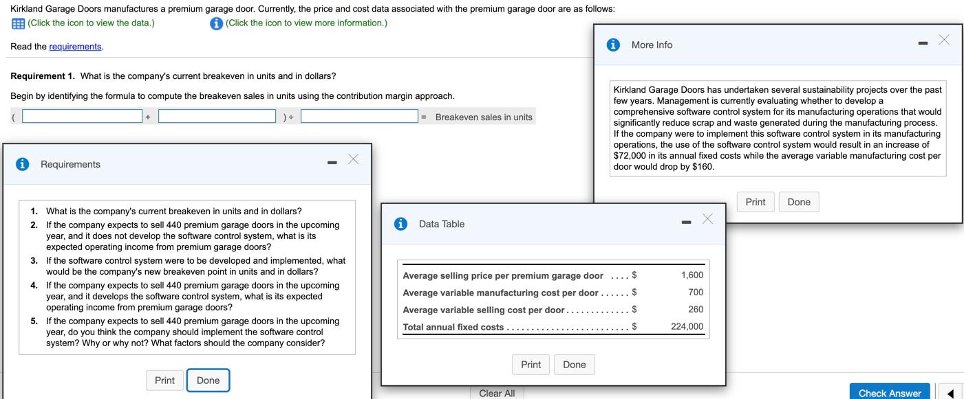Click 'Average variable manufacturing cost per door' label
The image size is (964, 399).
(500, 293)
